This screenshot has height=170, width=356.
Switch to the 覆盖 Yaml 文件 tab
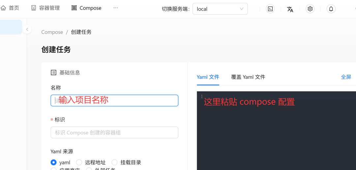(x=248, y=77)
